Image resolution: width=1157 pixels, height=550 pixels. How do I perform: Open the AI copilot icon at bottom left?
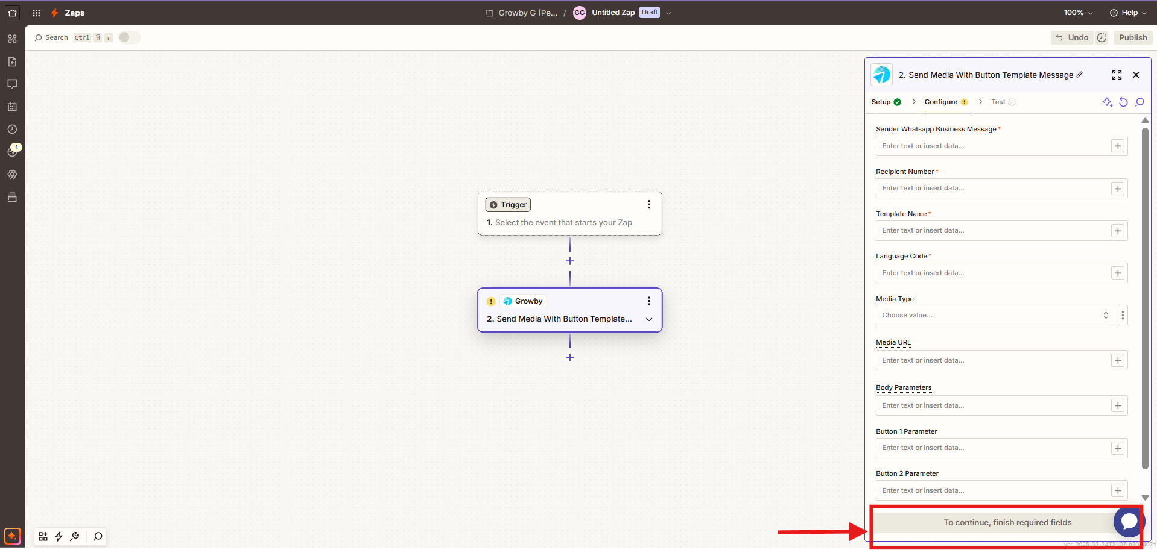click(12, 536)
